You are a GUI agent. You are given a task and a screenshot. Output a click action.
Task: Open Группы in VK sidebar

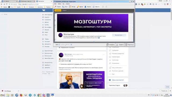(x=45, y=25)
